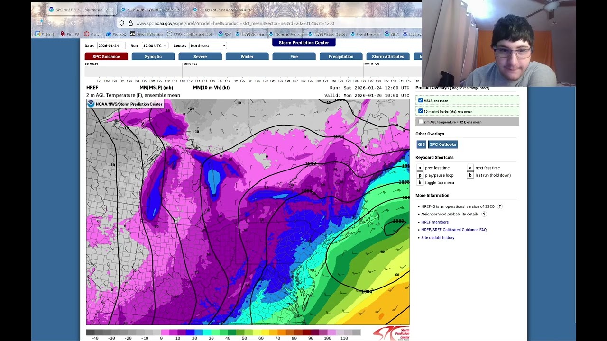Open the SPC bookmark
Viewport: 607px width, 341px height.
click(224, 34)
